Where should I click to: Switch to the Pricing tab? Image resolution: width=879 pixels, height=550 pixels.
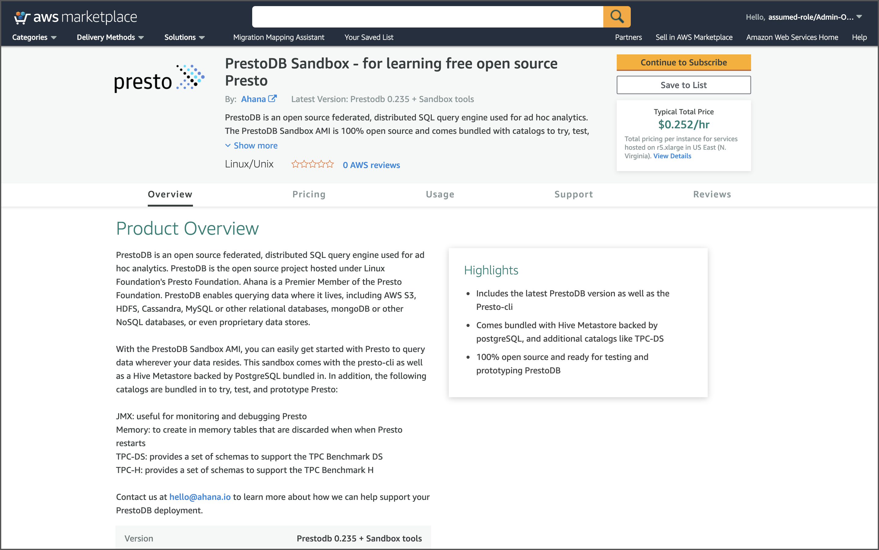[309, 194]
